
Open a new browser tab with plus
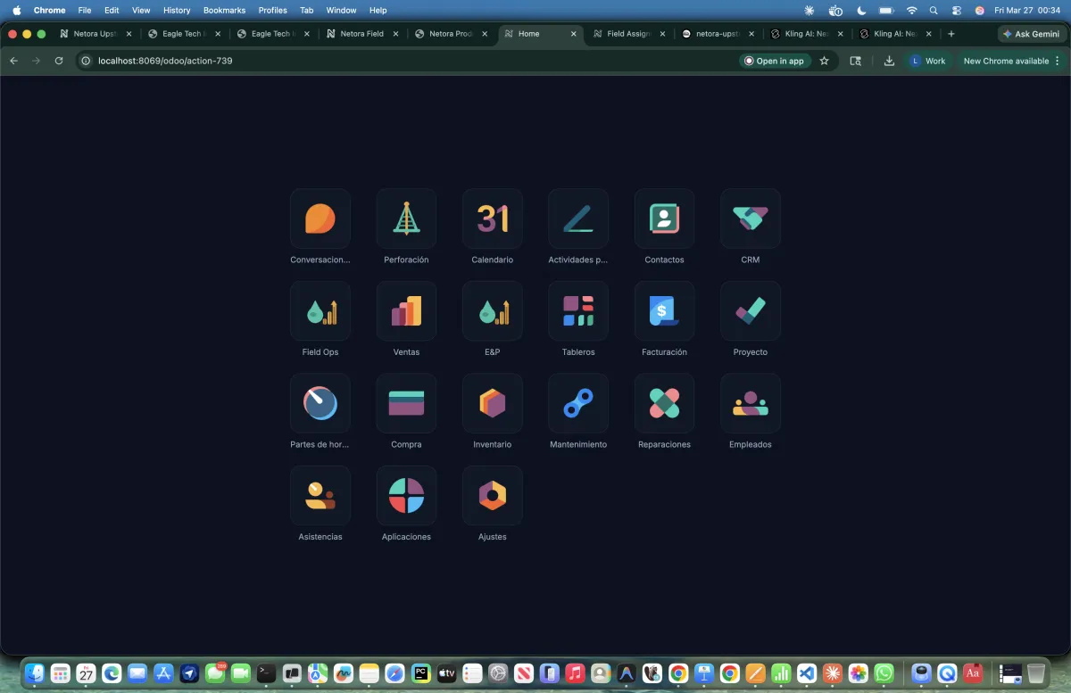[951, 34]
